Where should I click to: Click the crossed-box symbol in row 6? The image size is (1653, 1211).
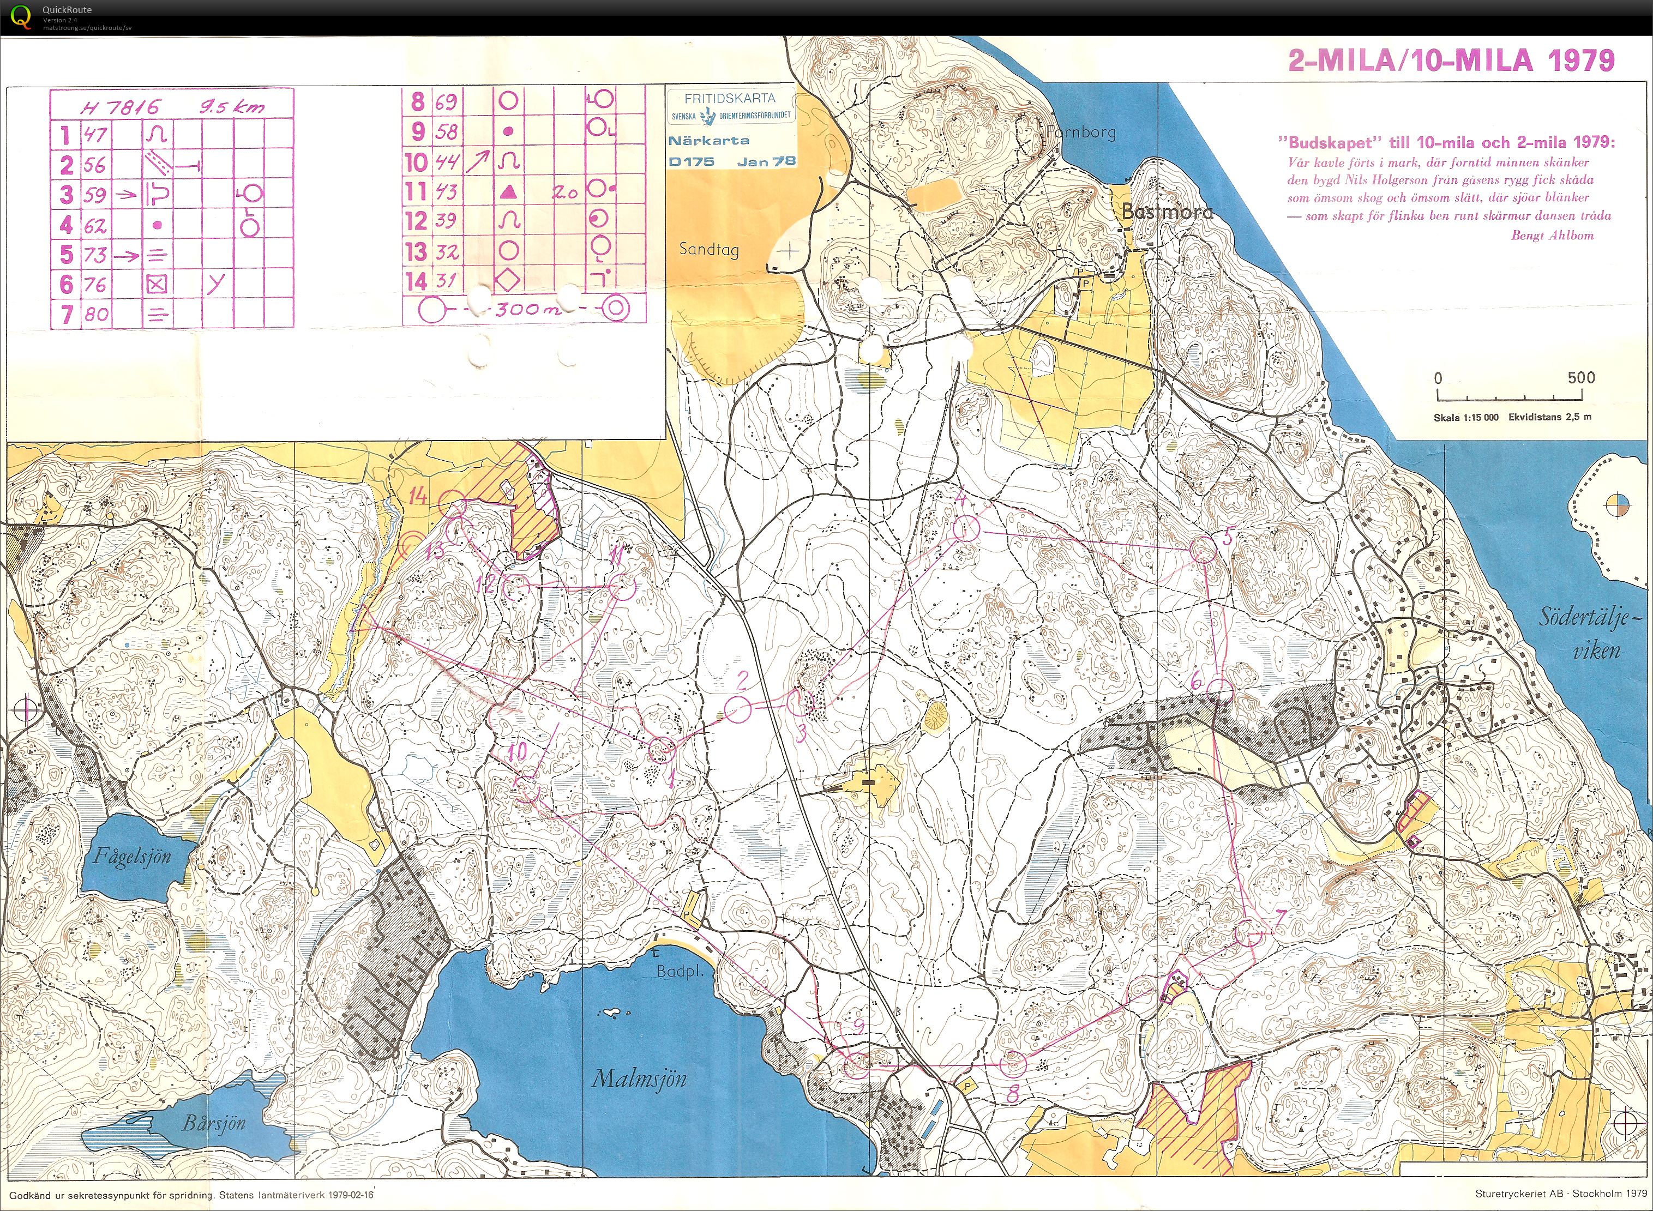tap(156, 285)
